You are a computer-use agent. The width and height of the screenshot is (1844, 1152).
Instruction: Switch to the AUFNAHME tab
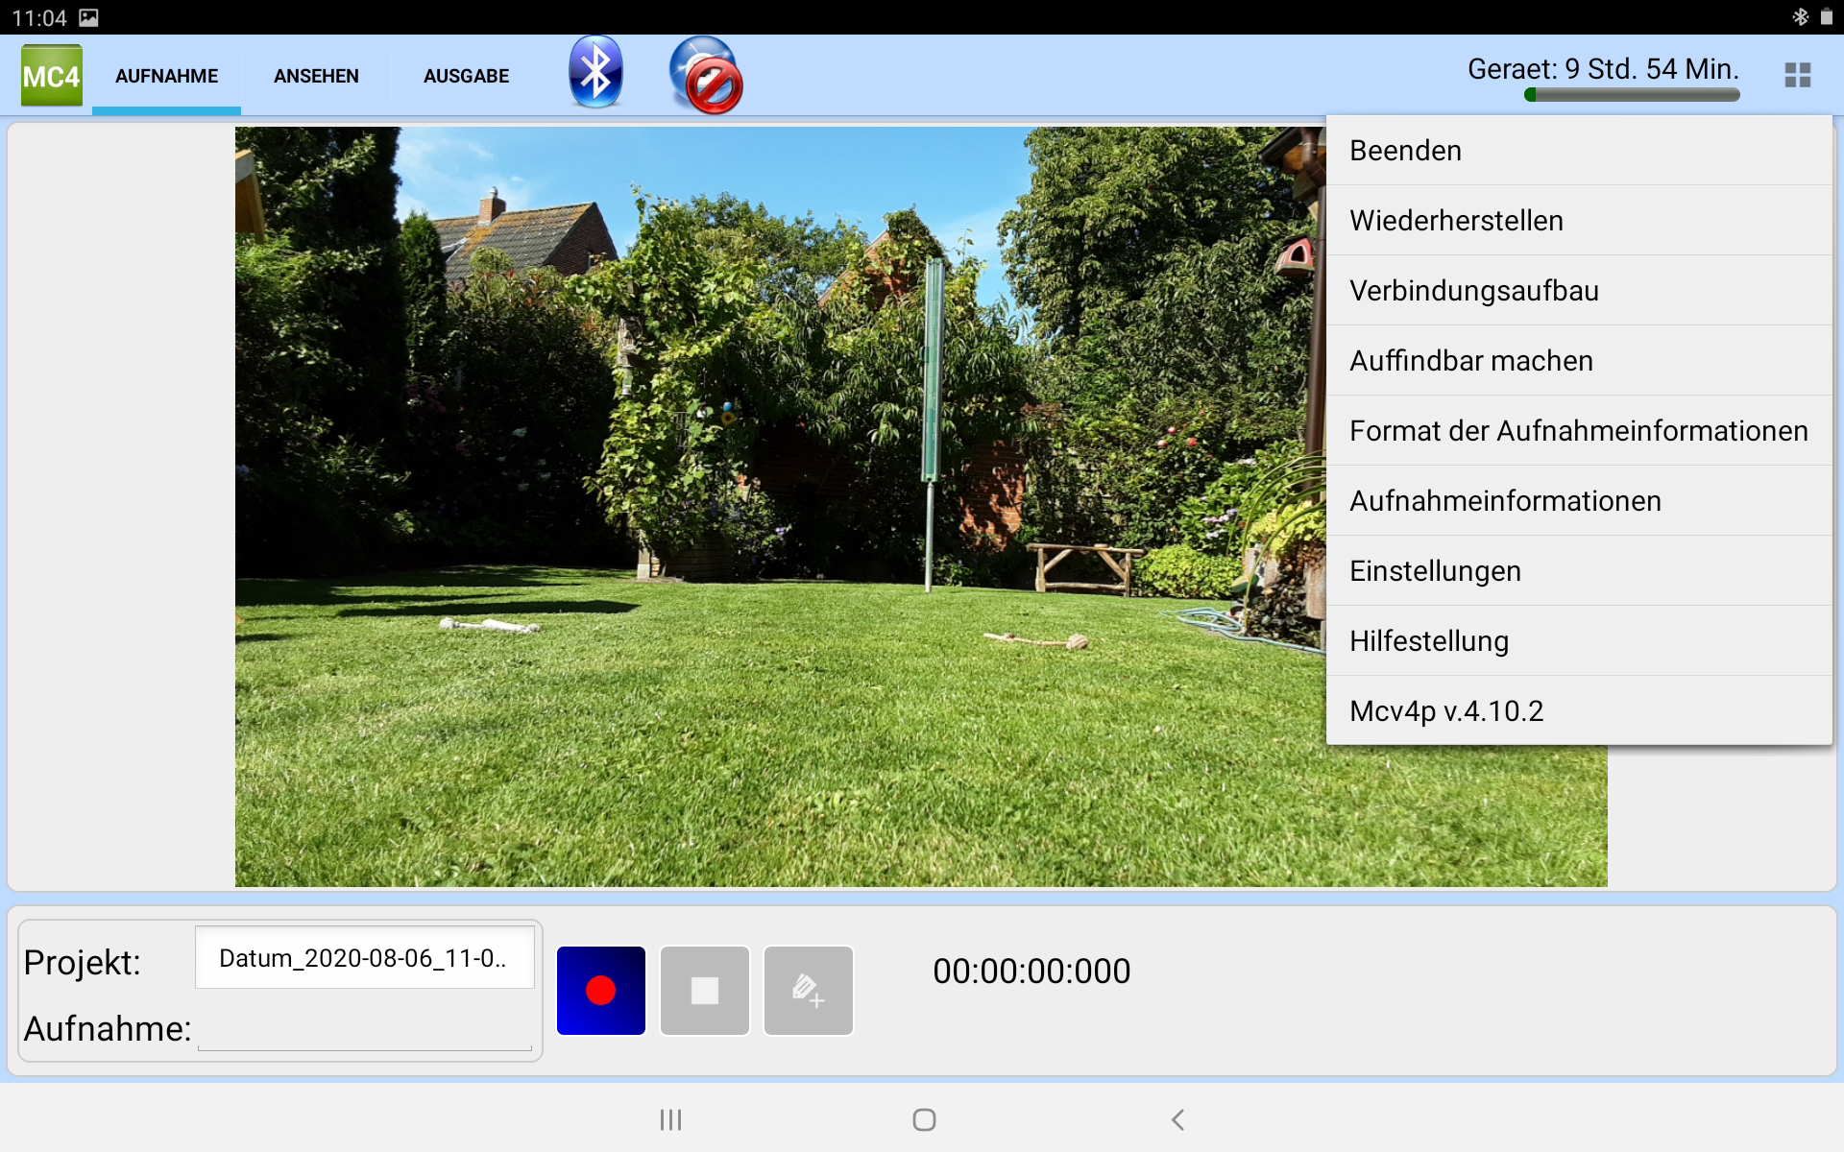coord(166,76)
